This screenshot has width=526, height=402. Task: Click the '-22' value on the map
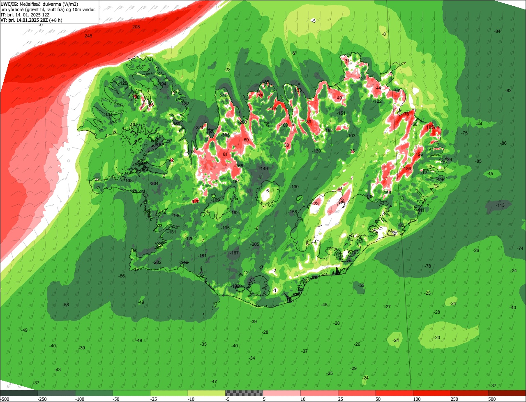[x=227, y=69]
